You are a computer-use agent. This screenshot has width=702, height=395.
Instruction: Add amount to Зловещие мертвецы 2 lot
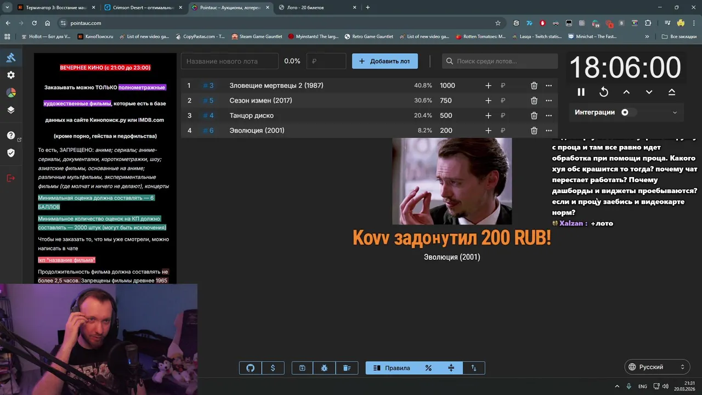(x=488, y=86)
